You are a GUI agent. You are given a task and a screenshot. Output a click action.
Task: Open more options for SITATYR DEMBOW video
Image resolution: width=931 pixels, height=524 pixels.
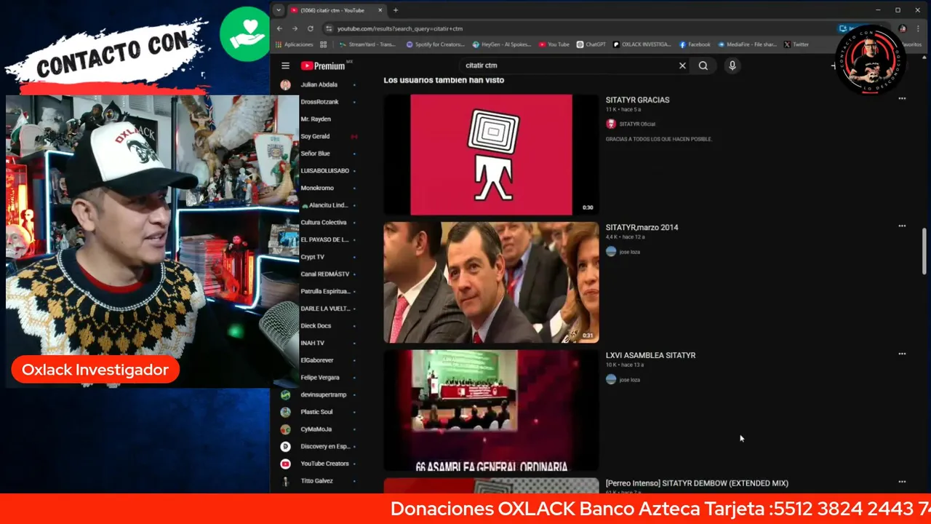click(x=902, y=482)
